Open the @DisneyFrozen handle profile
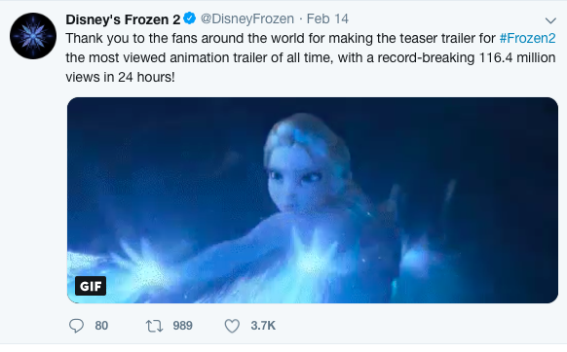567x352 pixels. pos(247,18)
